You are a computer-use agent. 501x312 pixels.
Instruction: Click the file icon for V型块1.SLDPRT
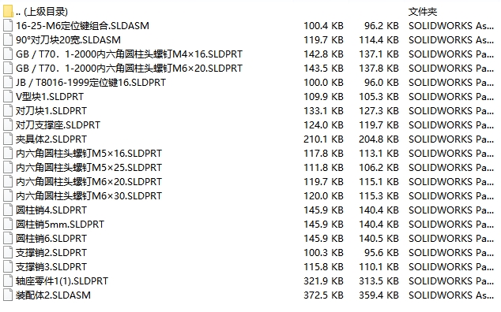(x=8, y=97)
